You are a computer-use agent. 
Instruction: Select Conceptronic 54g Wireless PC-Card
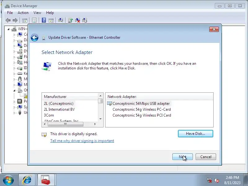point(142,109)
